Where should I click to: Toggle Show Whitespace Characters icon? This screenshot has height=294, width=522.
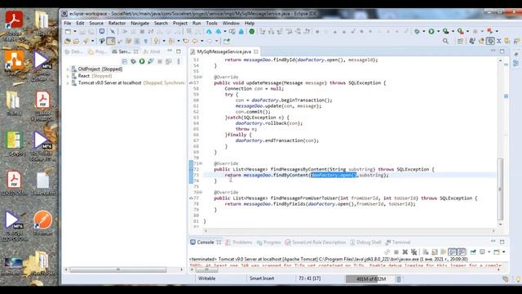click(145, 41)
